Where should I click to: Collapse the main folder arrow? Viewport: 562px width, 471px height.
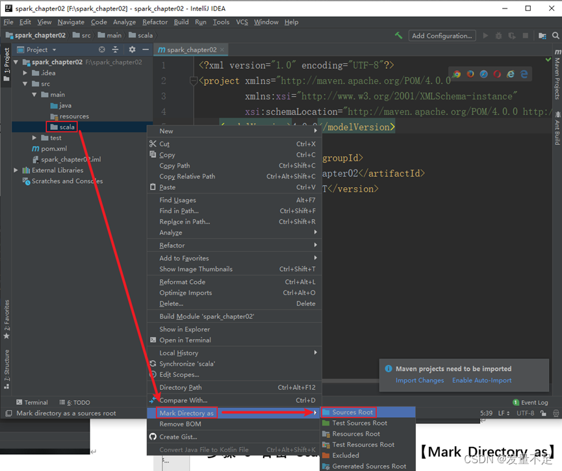pos(34,95)
